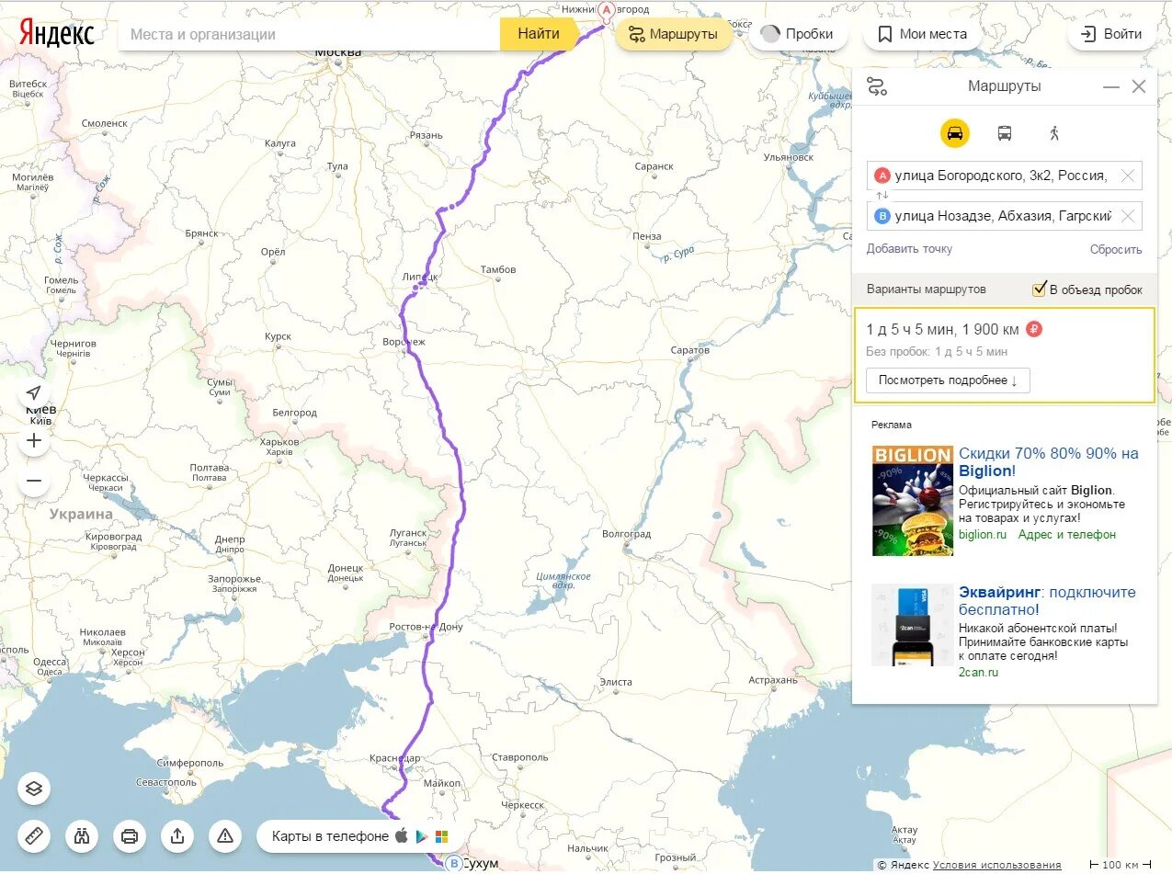The image size is (1172, 874).
Task: Click the Войти login button
Action: pos(1110,34)
